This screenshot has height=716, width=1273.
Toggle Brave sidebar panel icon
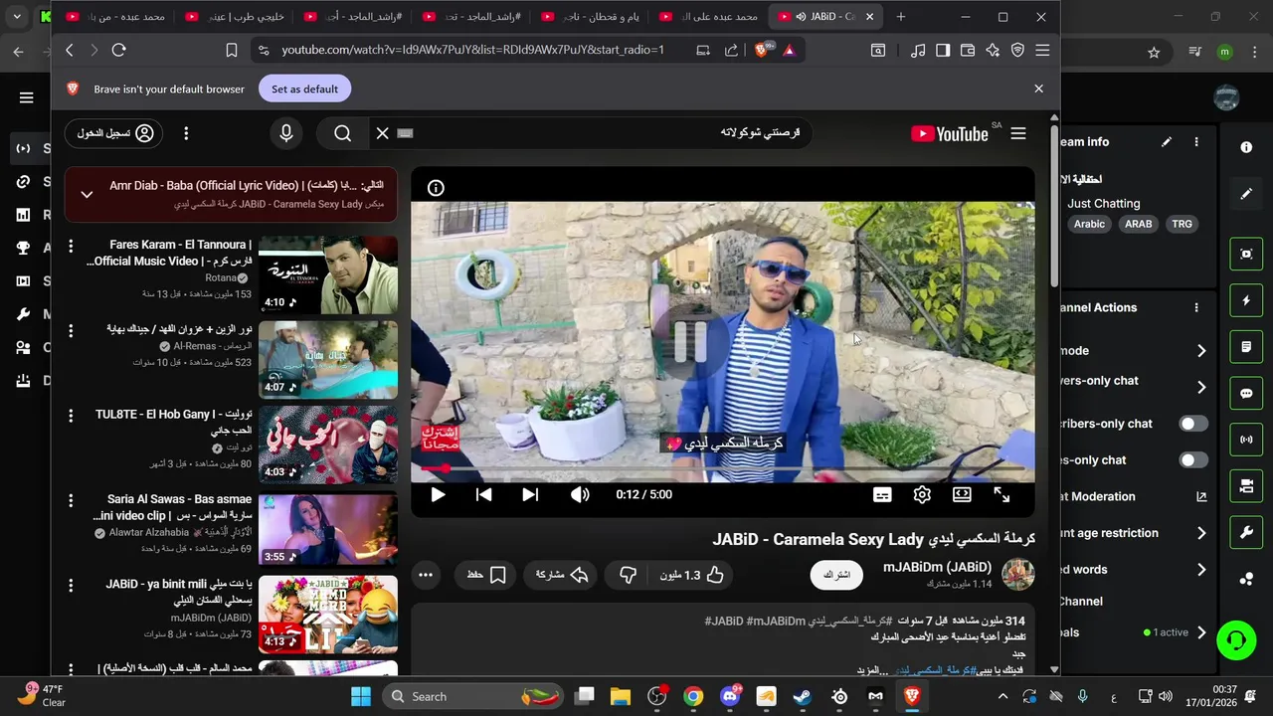pyautogui.click(x=943, y=50)
